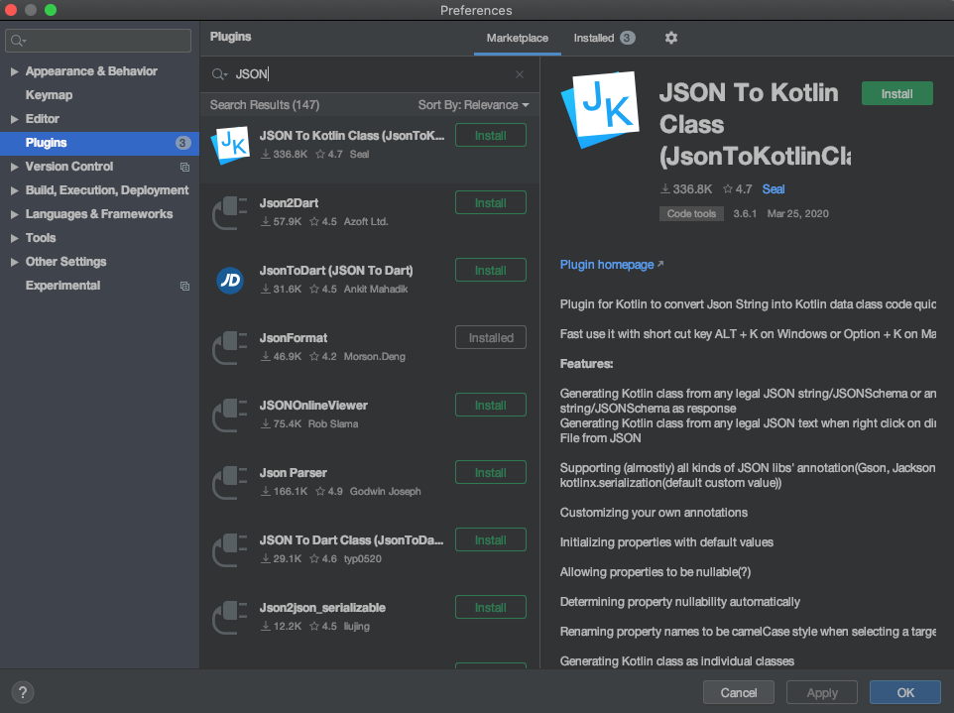
Task: Select the Marketplace tab
Action: coord(517,38)
